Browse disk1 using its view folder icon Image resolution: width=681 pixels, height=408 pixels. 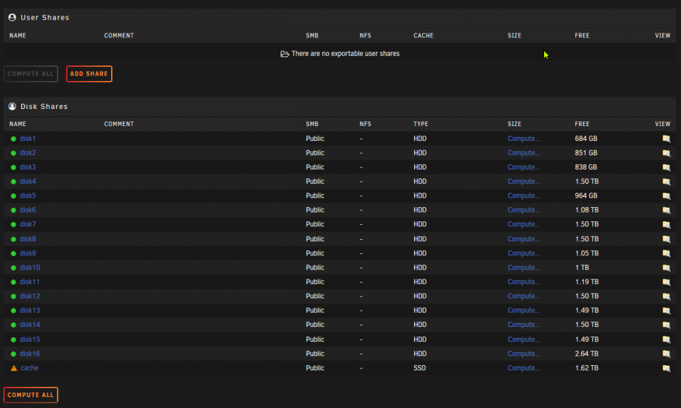coord(666,138)
